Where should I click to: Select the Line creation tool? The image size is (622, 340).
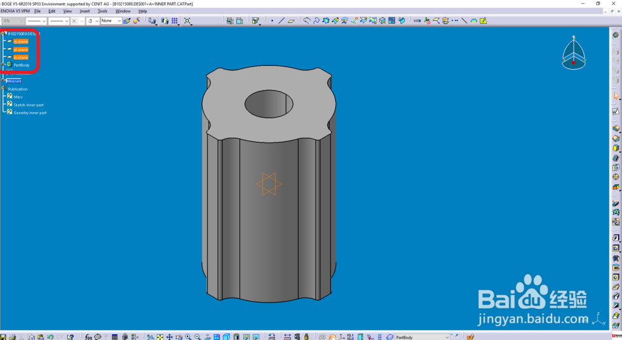click(282, 21)
